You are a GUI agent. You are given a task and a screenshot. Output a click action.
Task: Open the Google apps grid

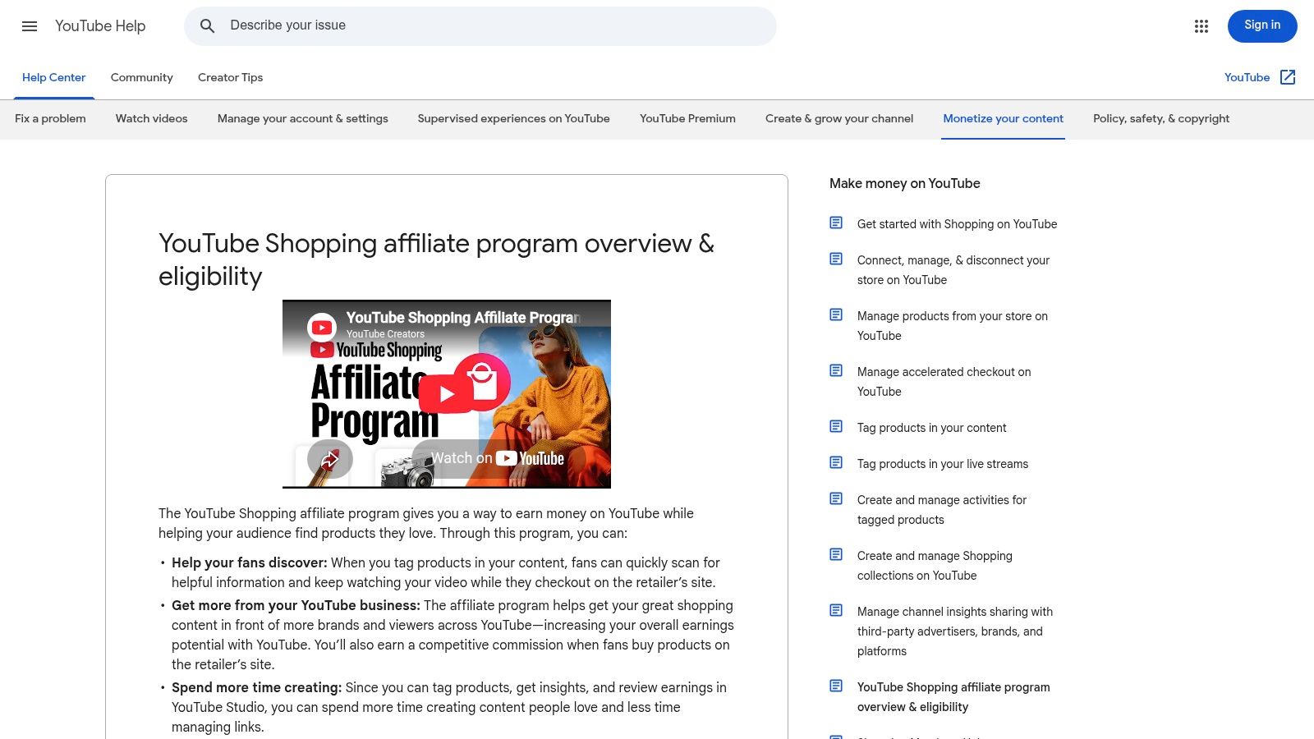1201,26
